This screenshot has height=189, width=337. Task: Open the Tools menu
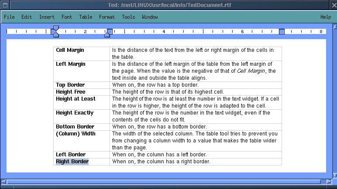[x=128, y=17]
